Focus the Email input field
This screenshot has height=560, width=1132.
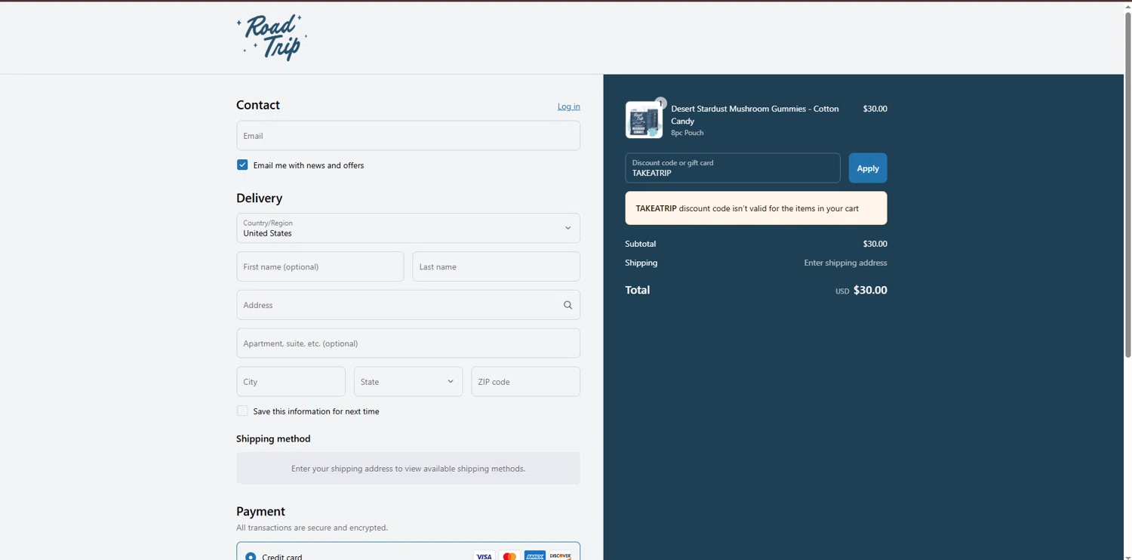pyautogui.click(x=408, y=136)
